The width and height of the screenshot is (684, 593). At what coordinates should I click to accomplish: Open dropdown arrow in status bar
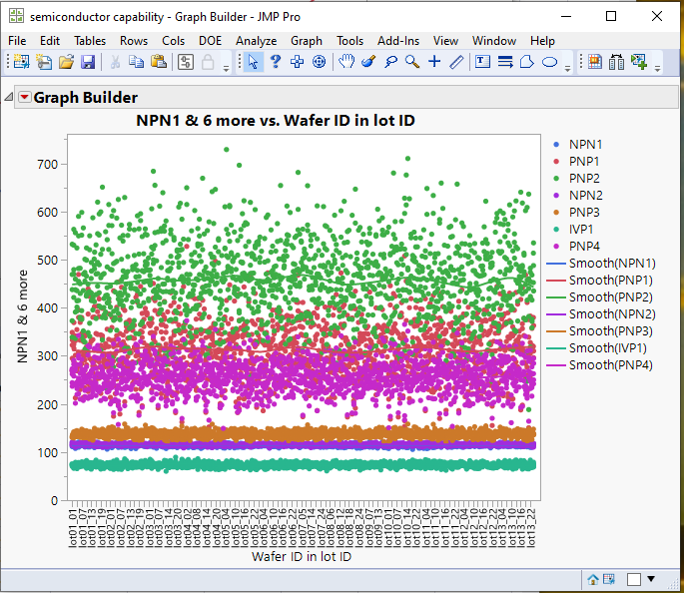pyautogui.click(x=651, y=579)
